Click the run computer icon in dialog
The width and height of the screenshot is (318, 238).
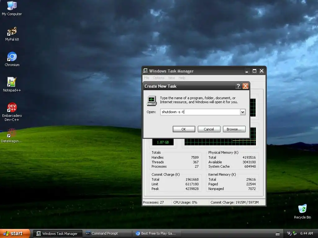click(152, 101)
